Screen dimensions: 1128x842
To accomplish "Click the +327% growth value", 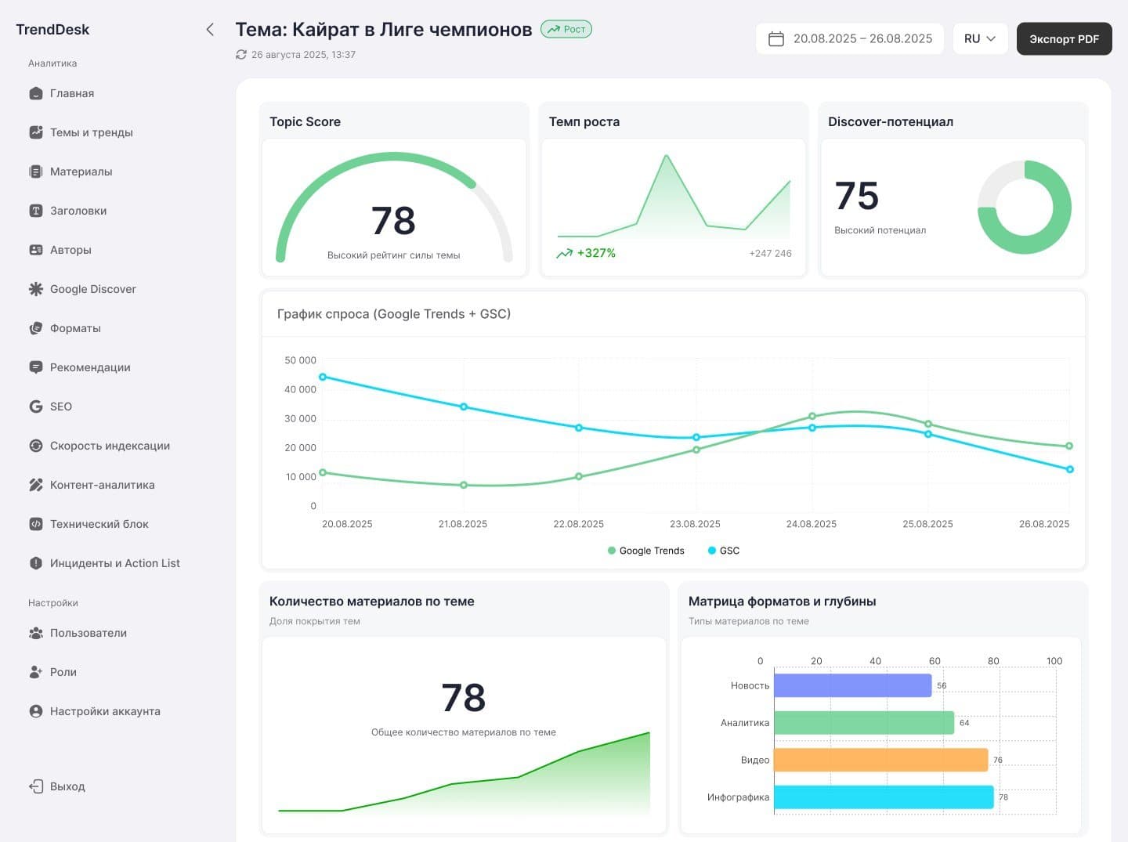I will (x=596, y=253).
